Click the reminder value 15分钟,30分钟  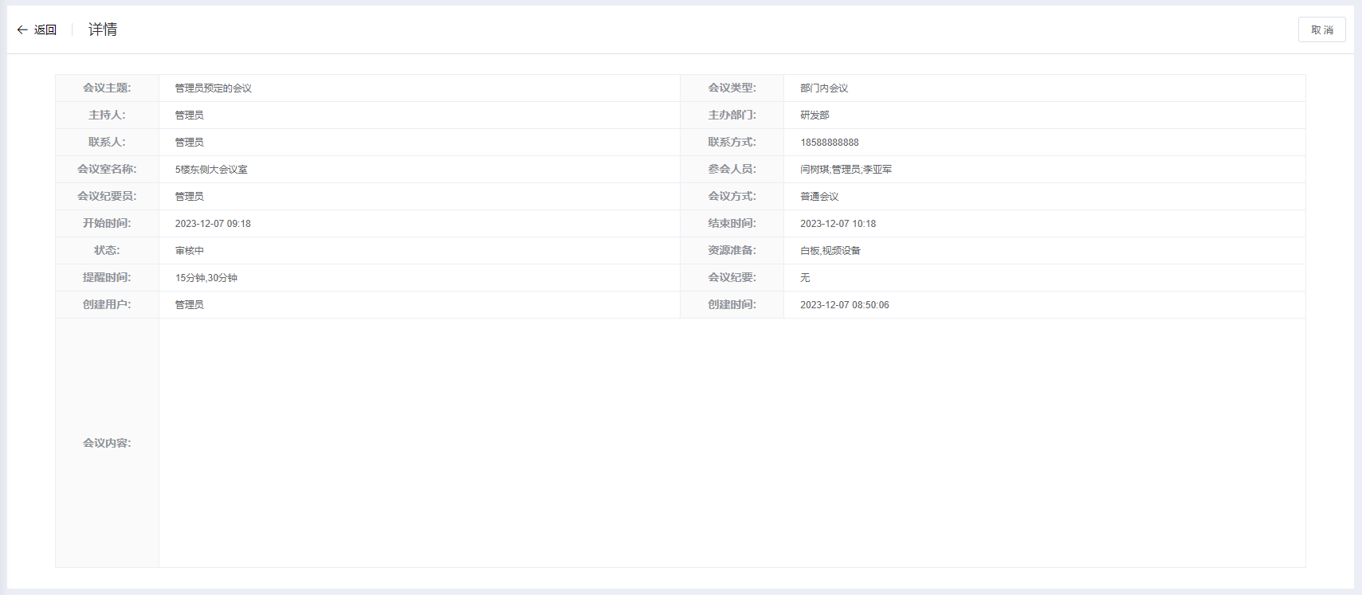click(206, 278)
